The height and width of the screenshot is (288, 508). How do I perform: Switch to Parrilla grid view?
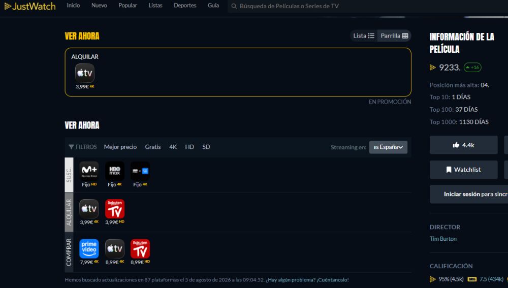394,36
